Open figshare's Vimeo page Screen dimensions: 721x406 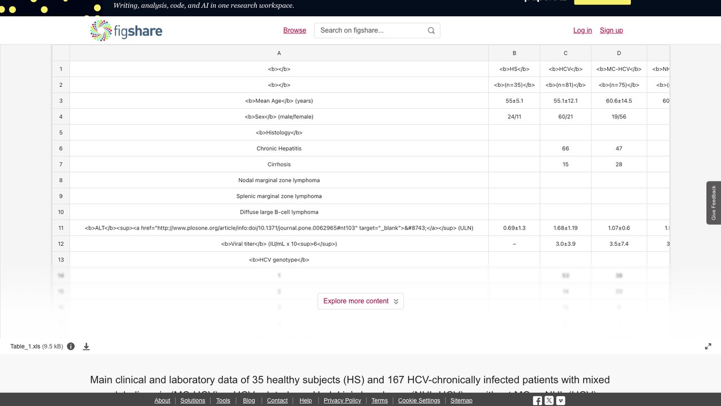(560, 400)
